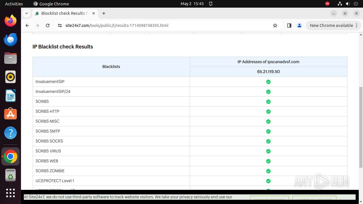Click the red do-not-disturb indicator icon
The width and height of the screenshot is (363, 204).
[x=327, y=4]
